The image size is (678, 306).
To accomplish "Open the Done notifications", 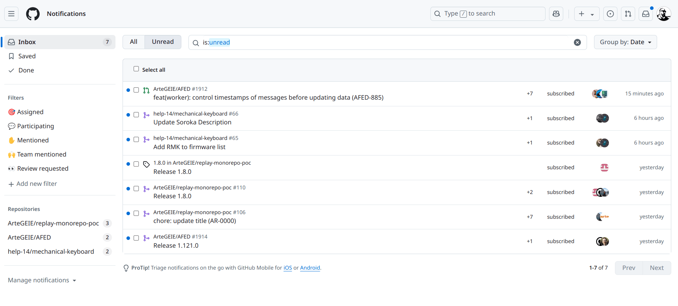I will click(60, 70).
